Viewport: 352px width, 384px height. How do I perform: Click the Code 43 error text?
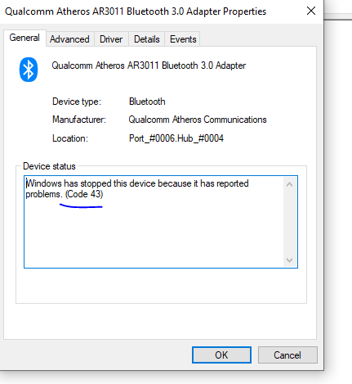[x=84, y=194]
